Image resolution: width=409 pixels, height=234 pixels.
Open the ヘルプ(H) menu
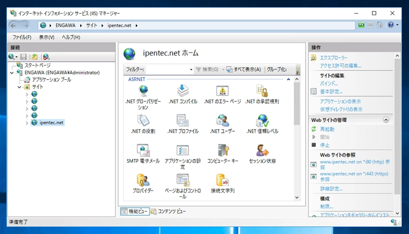tap(71, 37)
